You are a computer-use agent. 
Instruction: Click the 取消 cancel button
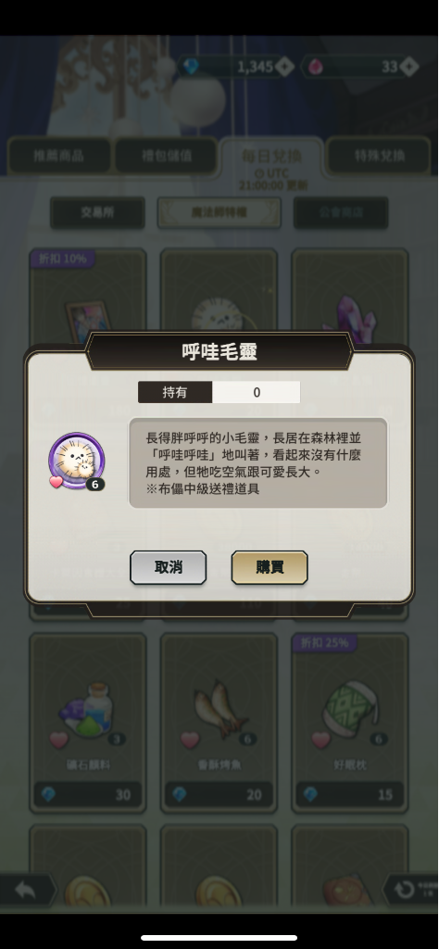pyautogui.click(x=169, y=568)
